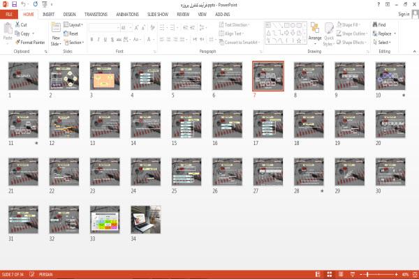Open PowerPoint Help question mark
This screenshot has height=279, width=419.
378,4
